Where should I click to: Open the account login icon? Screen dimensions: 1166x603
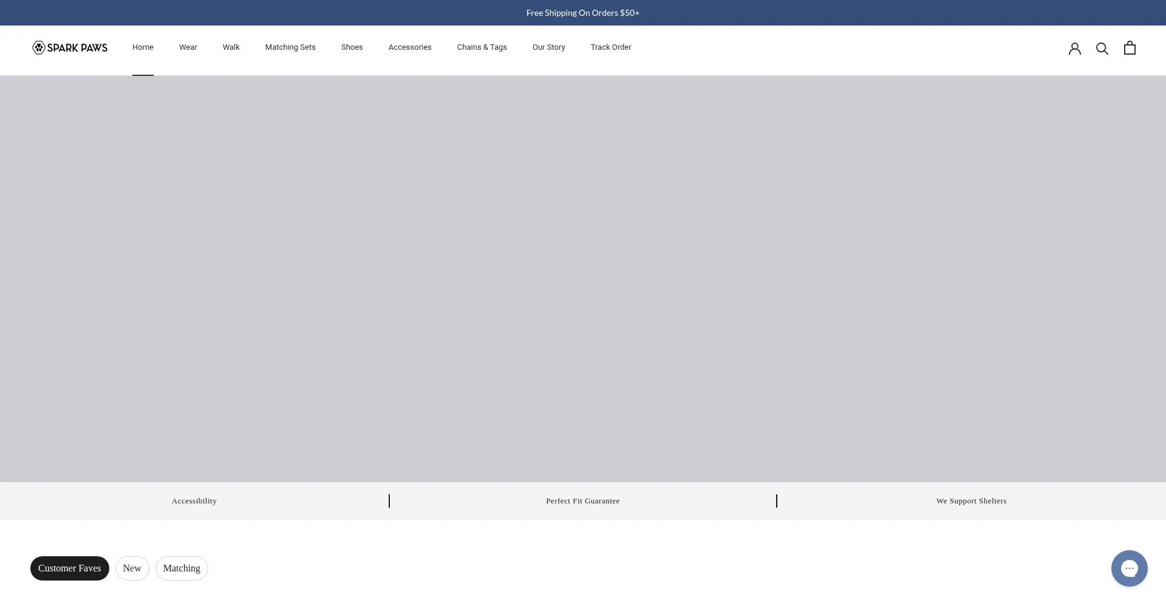point(1074,48)
